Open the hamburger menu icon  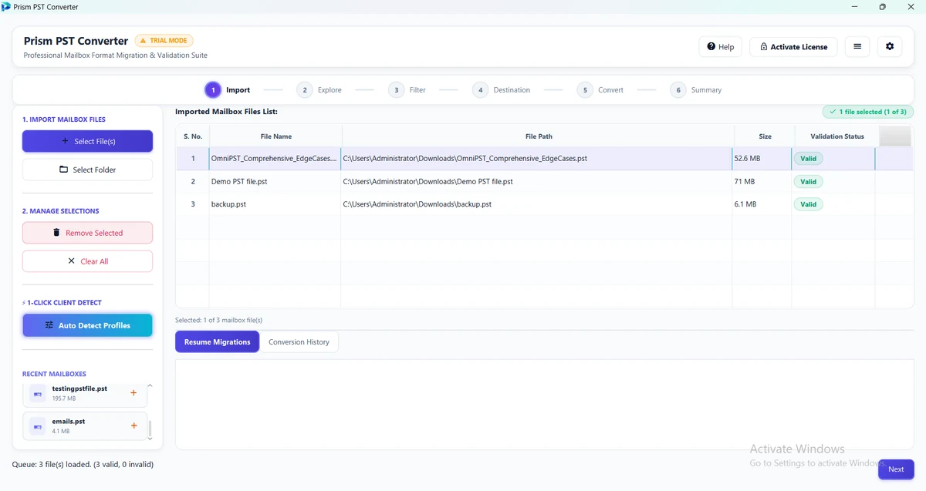857,46
